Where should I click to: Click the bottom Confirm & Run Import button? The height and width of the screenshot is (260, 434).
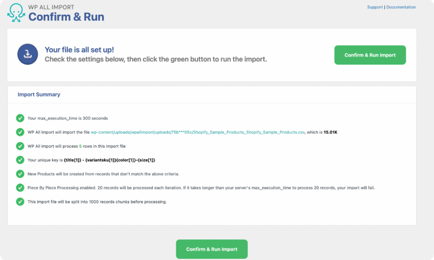(211, 249)
